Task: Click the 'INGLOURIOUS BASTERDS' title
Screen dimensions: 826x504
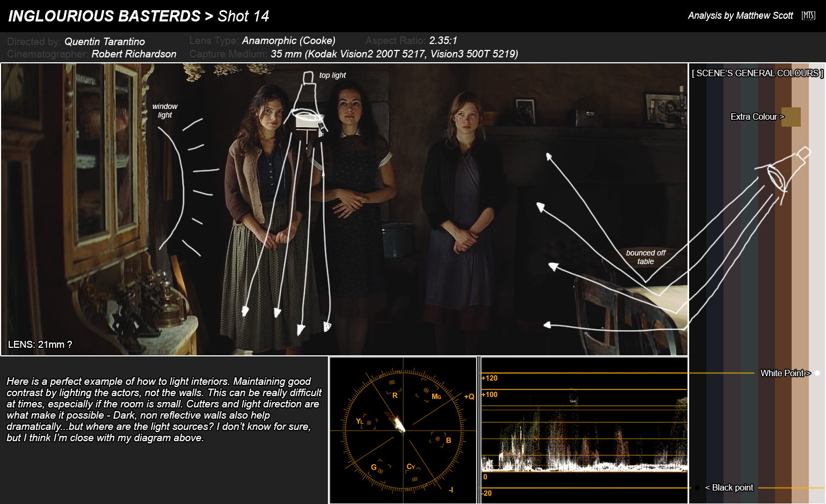Action: pyautogui.click(x=104, y=16)
